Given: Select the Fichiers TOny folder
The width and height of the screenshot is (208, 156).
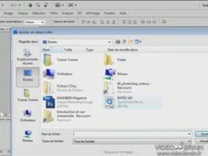Looking at the screenshot, I should [x=63, y=88].
